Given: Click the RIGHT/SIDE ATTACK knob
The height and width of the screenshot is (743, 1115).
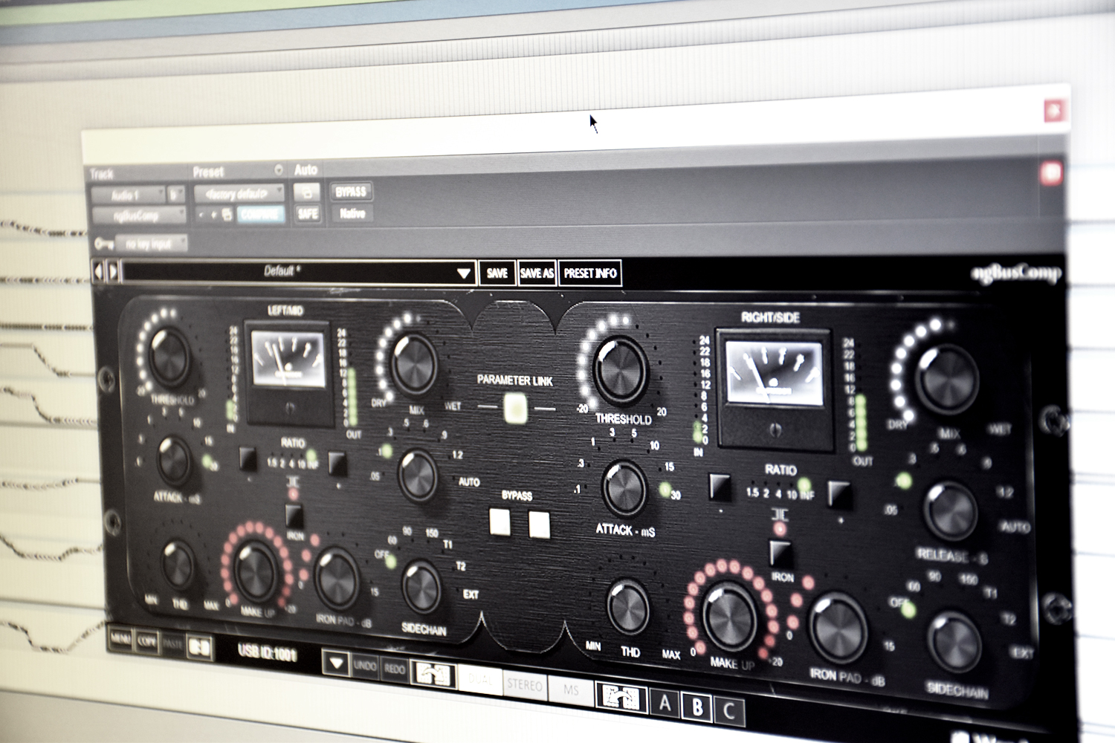Looking at the screenshot, I should coord(624,488).
